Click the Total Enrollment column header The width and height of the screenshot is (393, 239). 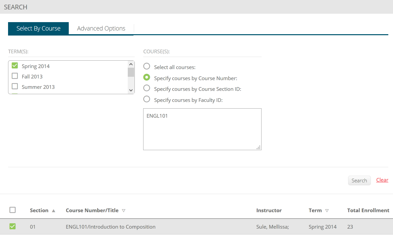click(368, 211)
